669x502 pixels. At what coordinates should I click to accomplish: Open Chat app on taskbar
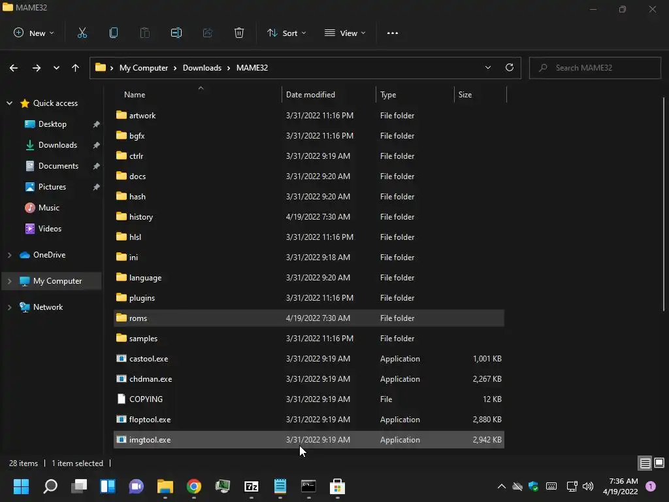coord(136,486)
